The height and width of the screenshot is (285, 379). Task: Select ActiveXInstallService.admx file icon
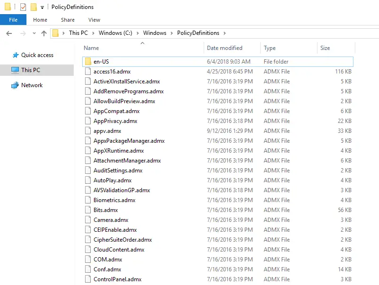(x=88, y=81)
